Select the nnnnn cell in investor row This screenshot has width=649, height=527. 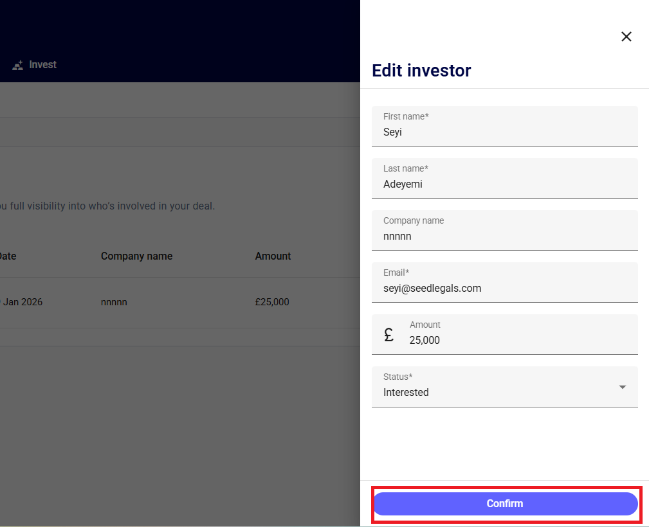[114, 302]
